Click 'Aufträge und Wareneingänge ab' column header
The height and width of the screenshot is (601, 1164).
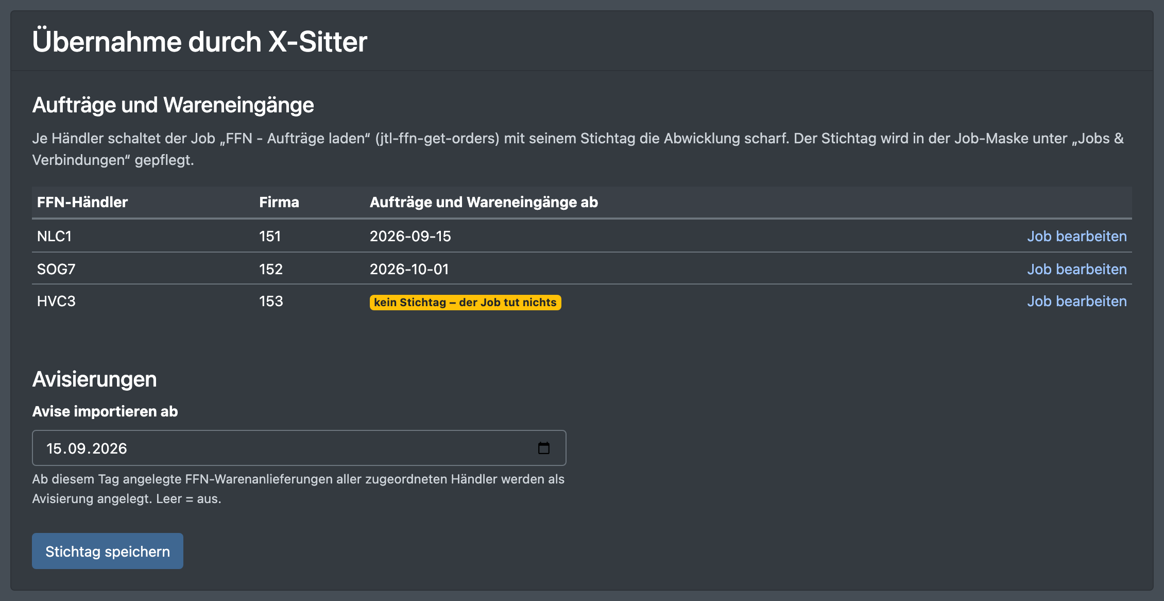[484, 202]
